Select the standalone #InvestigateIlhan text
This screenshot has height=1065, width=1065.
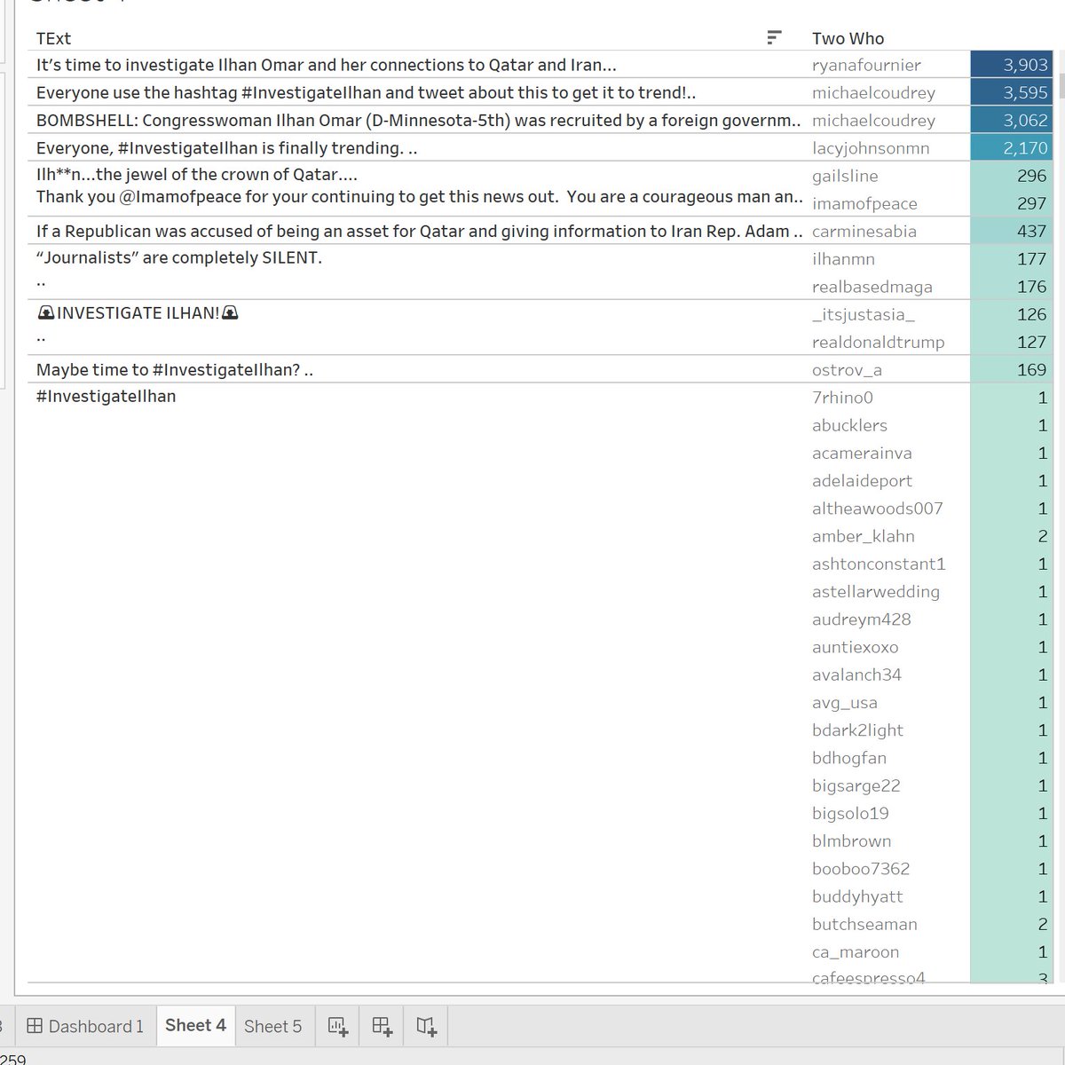(106, 397)
